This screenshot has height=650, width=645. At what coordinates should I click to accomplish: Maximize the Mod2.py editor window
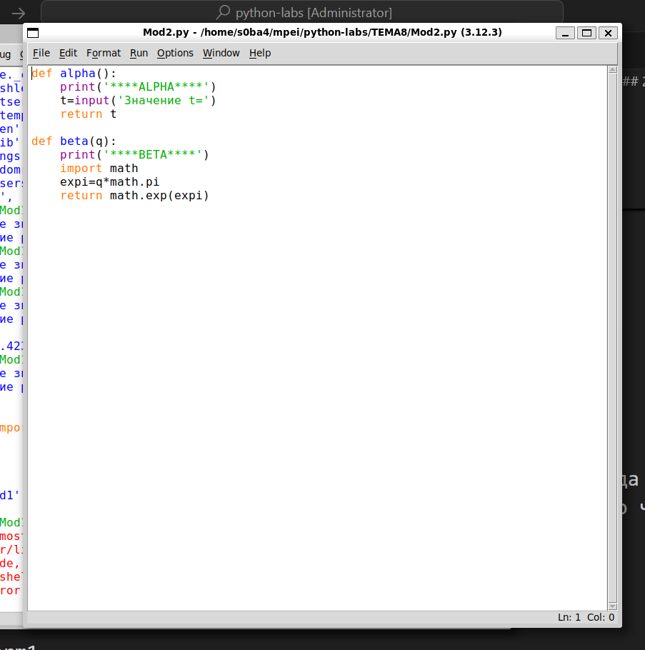(586, 33)
